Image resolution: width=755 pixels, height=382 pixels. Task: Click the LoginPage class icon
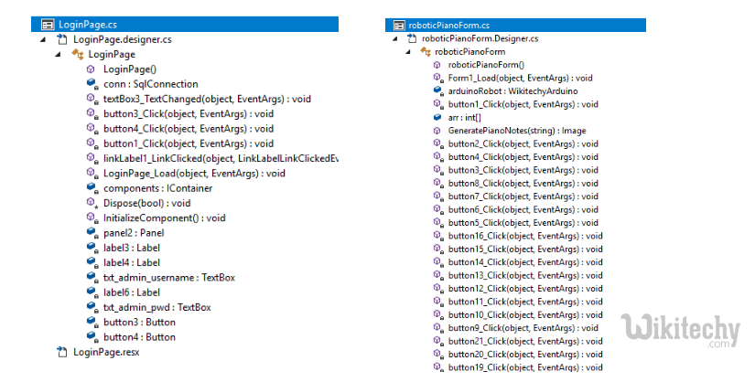(78, 54)
